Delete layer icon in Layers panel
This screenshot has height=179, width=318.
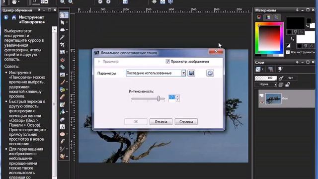coord(271,70)
